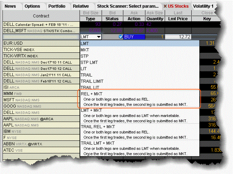Switch to the News tab
Screen dimensions: 233x174
[x=10, y=6]
